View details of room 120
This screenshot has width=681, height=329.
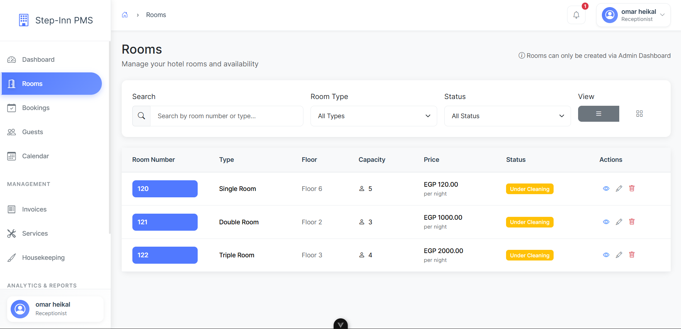(x=606, y=188)
